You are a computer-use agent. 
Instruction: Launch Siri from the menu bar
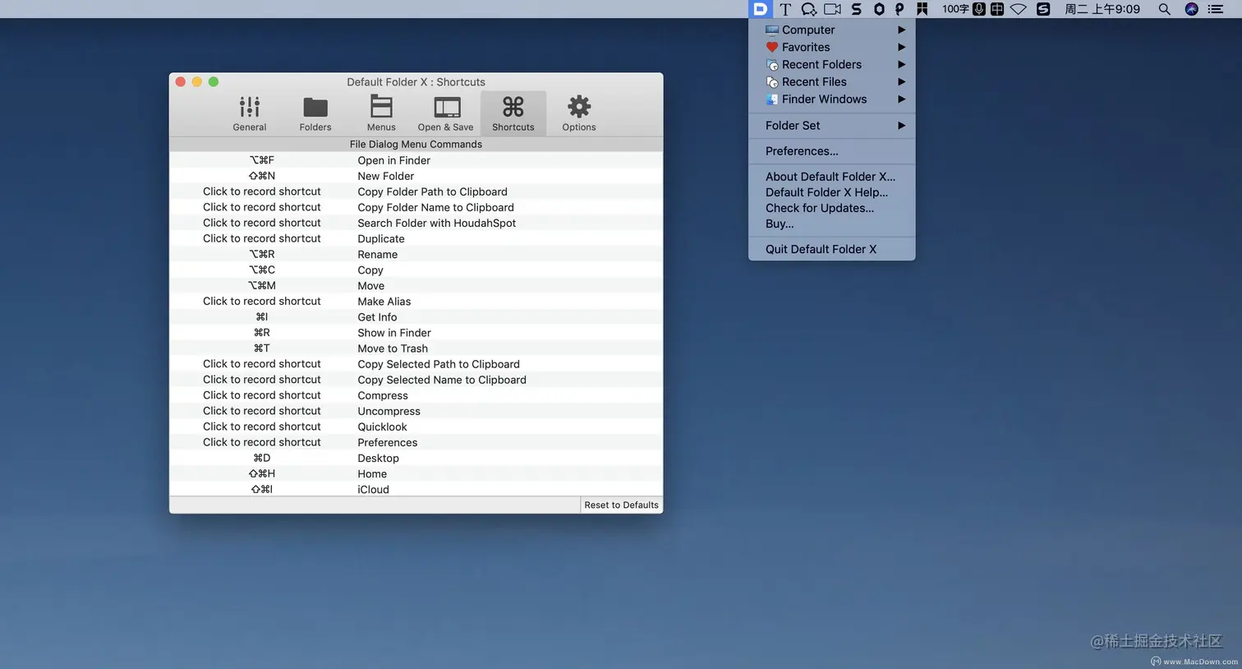(x=1191, y=9)
